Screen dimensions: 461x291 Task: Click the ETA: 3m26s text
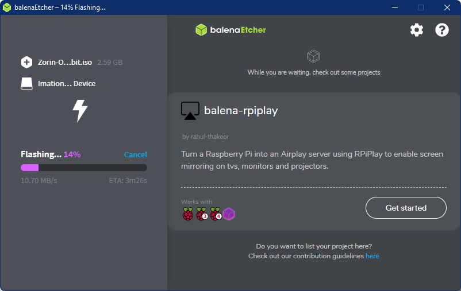128,181
